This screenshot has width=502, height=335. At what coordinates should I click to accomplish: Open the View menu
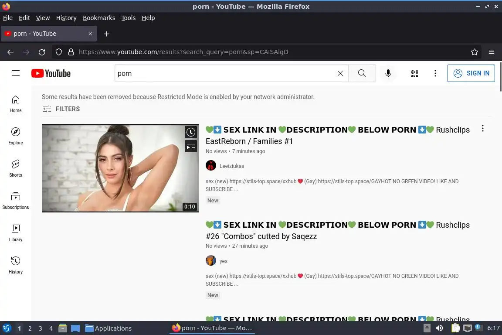[x=43, y=18]
